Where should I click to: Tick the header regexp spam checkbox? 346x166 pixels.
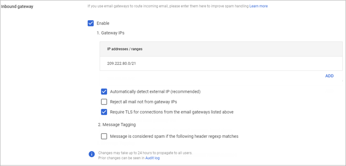coord(104,136)
